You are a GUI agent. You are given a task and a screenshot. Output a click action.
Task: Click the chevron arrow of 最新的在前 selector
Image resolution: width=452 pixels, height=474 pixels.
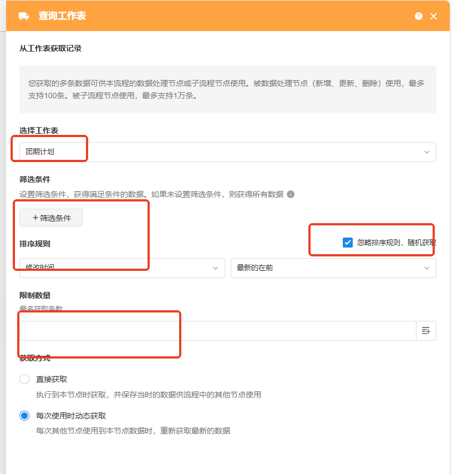pyautogui.click(x=426, y=268)
